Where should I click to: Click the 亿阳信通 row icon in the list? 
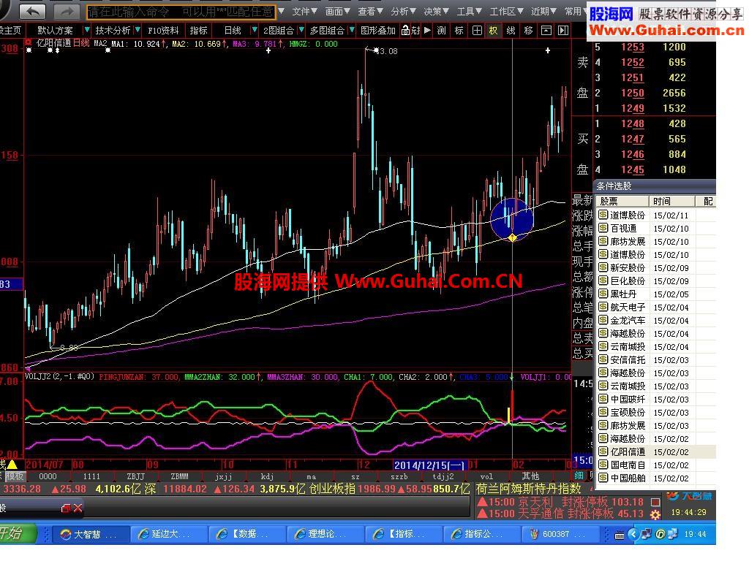[603, 451]
